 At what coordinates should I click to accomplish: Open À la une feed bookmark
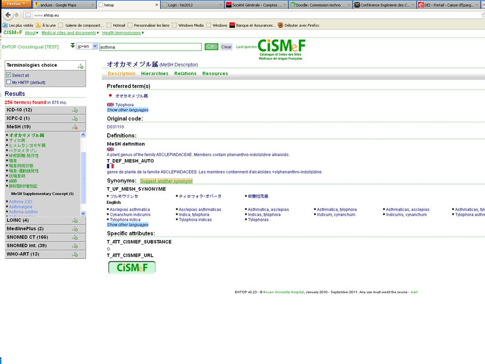(x=46, y=25)
